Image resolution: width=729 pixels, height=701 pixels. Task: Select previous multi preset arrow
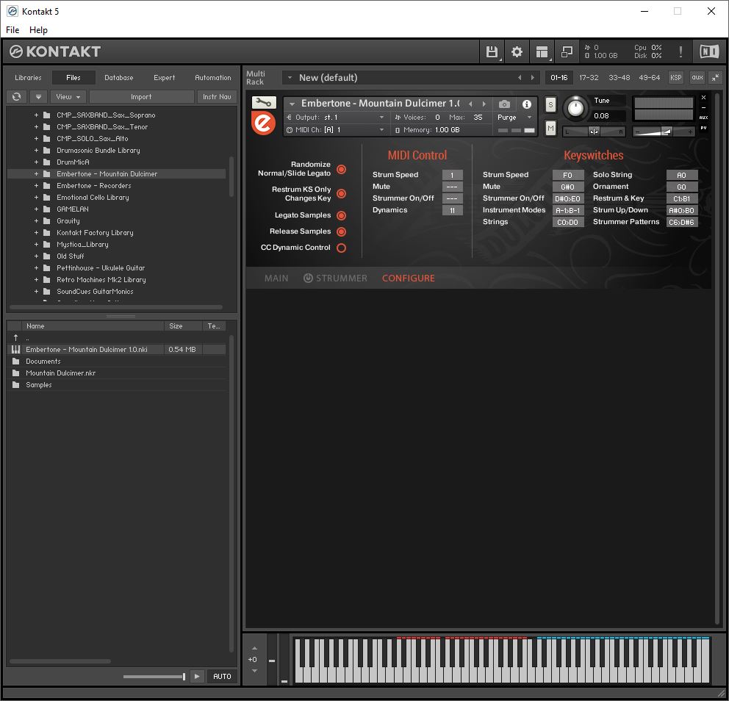[x=520, y=78]
